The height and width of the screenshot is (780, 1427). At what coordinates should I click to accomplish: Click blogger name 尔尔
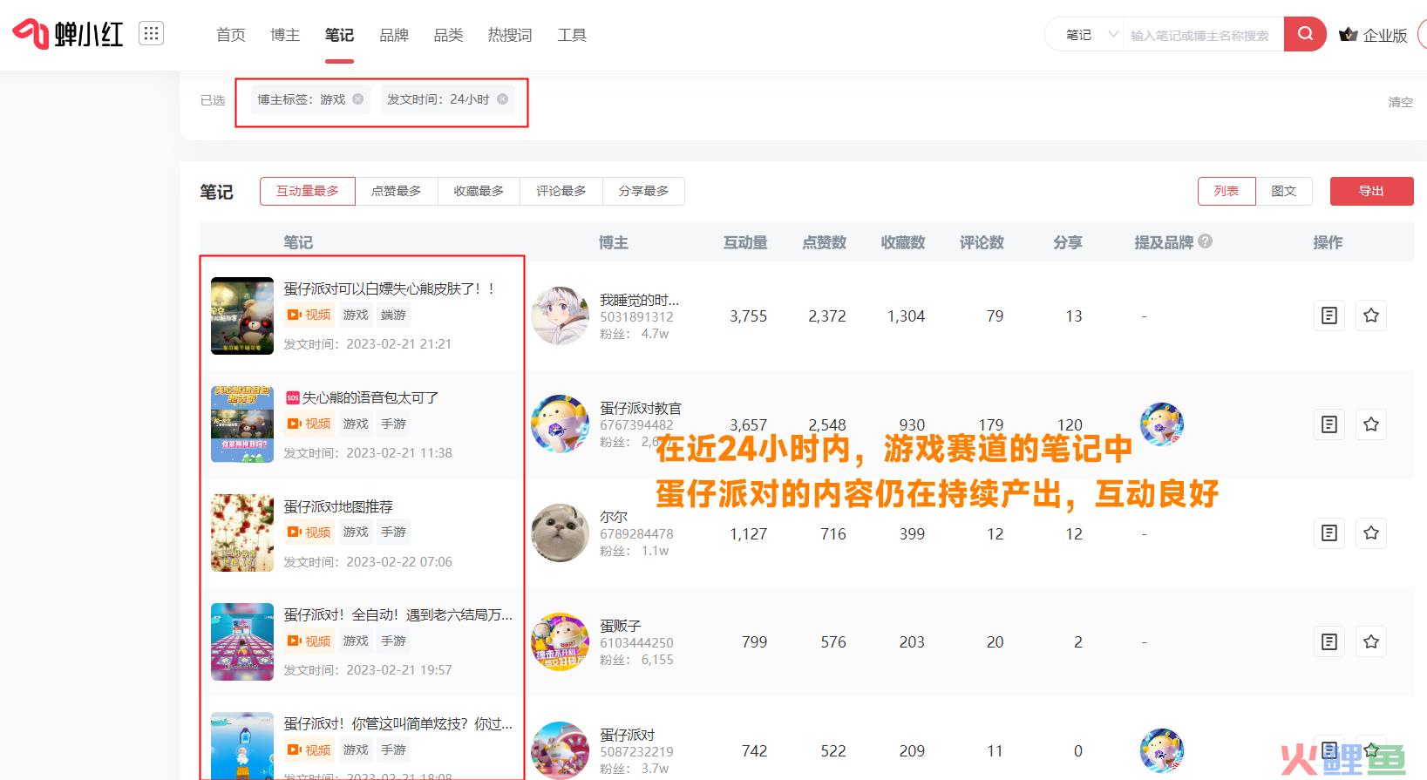614,517
